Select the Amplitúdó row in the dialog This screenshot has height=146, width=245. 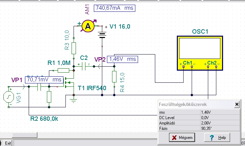click(199, 123)
